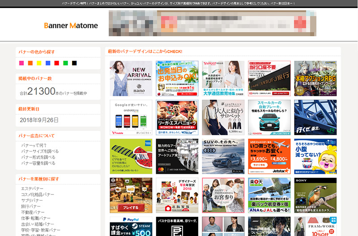Open the バナーって何？ link

pos(34,145)
